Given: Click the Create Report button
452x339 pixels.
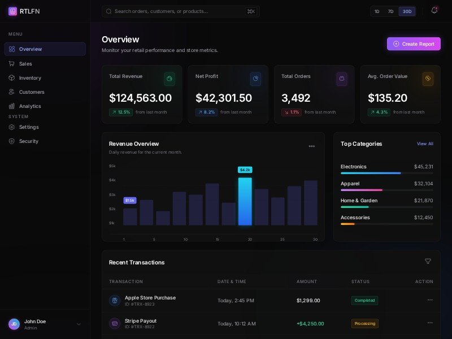Looking at the screenshot, I should [413, 44].
